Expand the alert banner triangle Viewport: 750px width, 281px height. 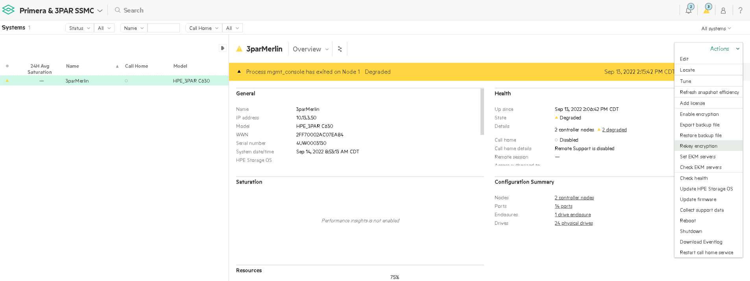click(x=239, y=72)
